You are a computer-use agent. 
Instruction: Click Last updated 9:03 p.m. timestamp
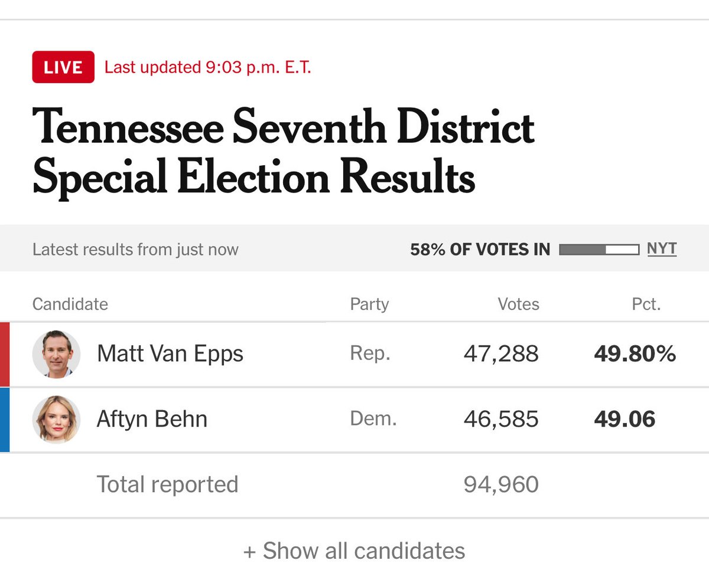pyautogui.click(x=207, y=67)
